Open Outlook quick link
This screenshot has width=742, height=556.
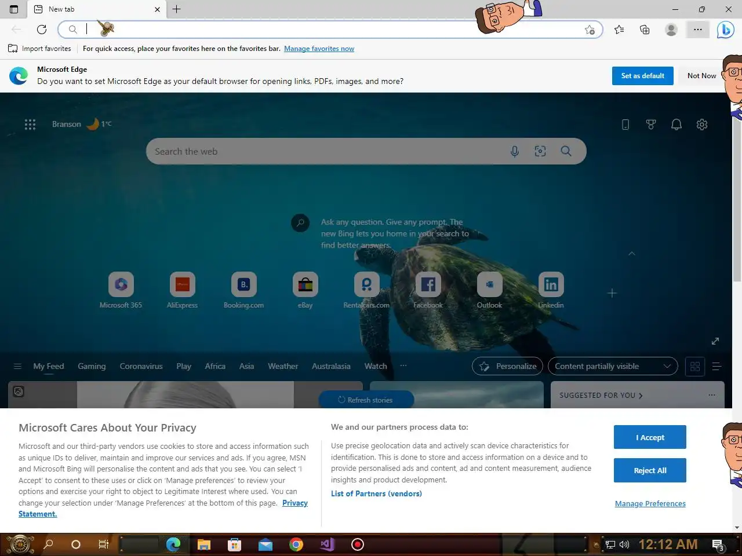click(x=490, y=290)
